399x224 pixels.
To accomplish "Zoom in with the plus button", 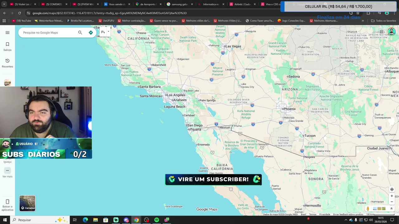I will click(x=392, y=196).
